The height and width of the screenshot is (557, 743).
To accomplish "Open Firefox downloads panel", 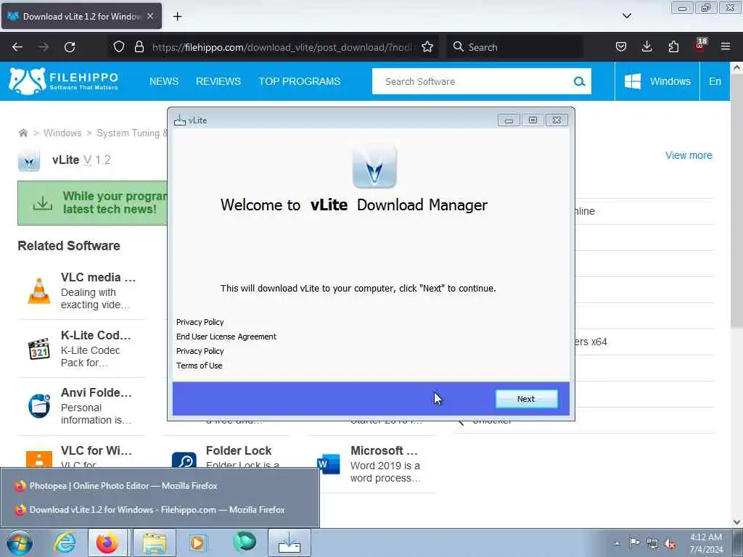I will click(x=646, y=46).
